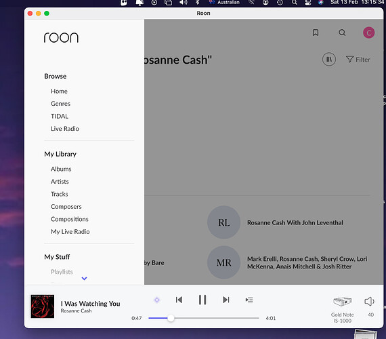Open Albums in My Library

pos(61,169)
